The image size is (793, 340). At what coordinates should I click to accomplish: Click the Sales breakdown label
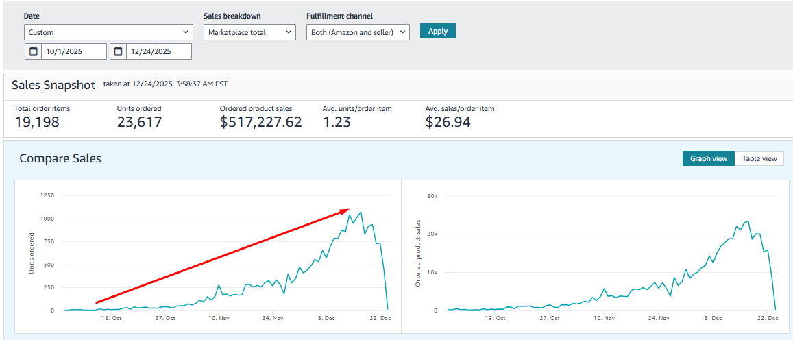click(x=232, y=16)
